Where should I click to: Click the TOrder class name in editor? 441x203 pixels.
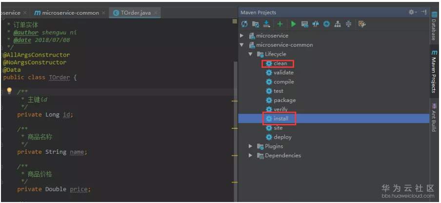tap(60, 77)
